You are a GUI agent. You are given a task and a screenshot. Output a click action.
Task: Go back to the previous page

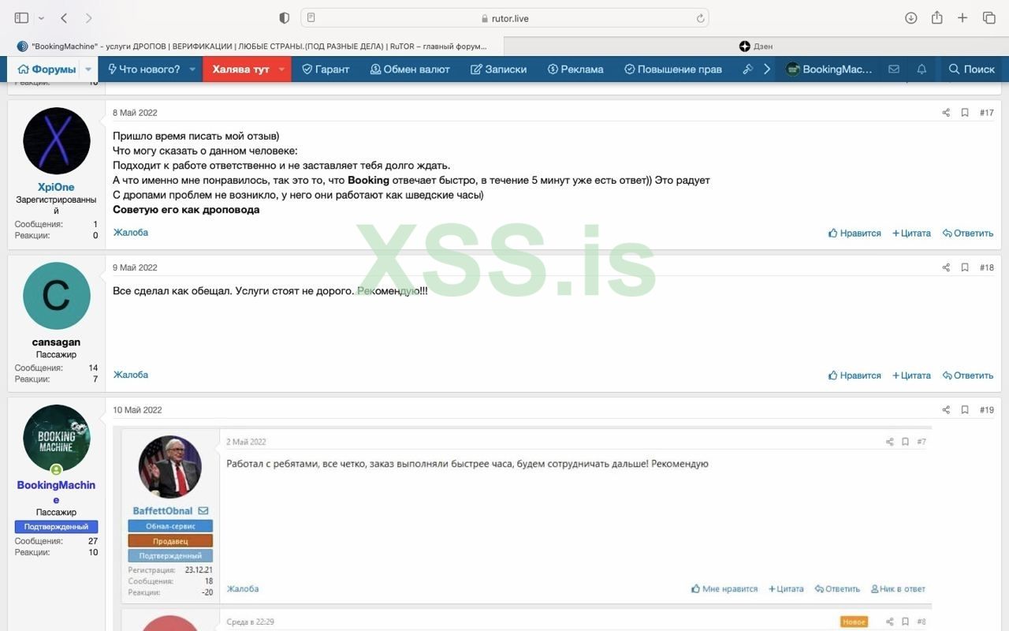click(x=64, y=18)
